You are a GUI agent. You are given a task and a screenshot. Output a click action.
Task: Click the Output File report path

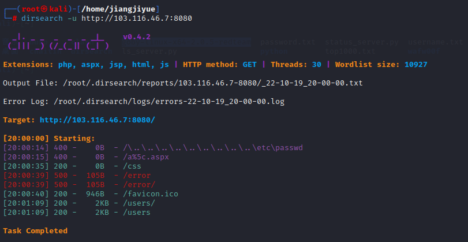(214, 83)
